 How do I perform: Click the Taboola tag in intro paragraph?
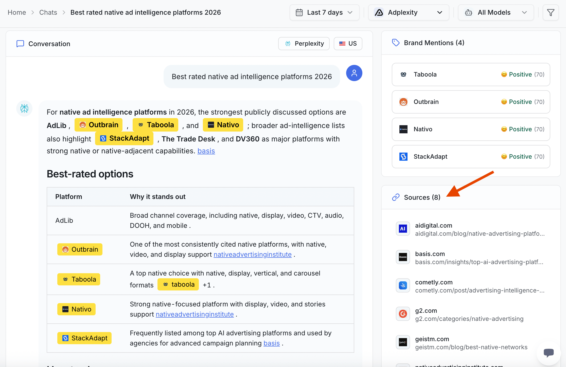[x=155, y=125]
